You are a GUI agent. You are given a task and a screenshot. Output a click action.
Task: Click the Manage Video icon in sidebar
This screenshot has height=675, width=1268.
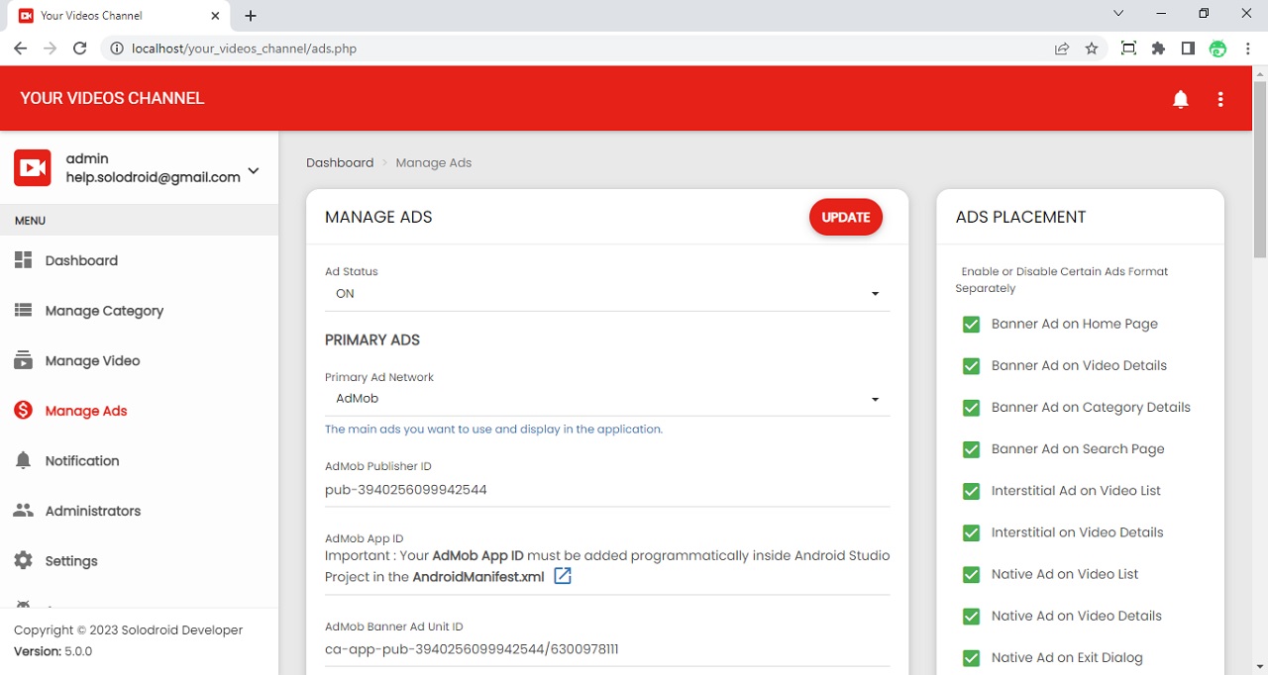pos(24,360)
